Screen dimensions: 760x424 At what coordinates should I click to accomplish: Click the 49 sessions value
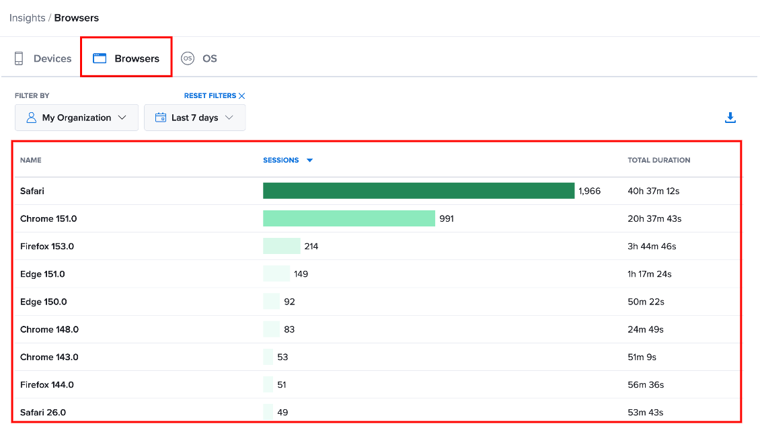(282, 413)
